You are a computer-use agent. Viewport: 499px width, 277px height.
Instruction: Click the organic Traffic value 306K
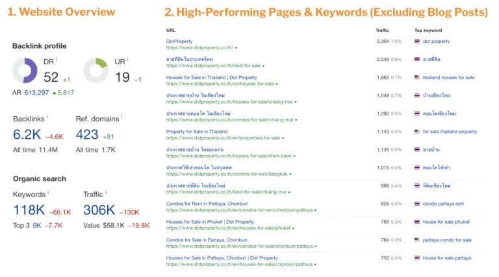pos(99,210)
